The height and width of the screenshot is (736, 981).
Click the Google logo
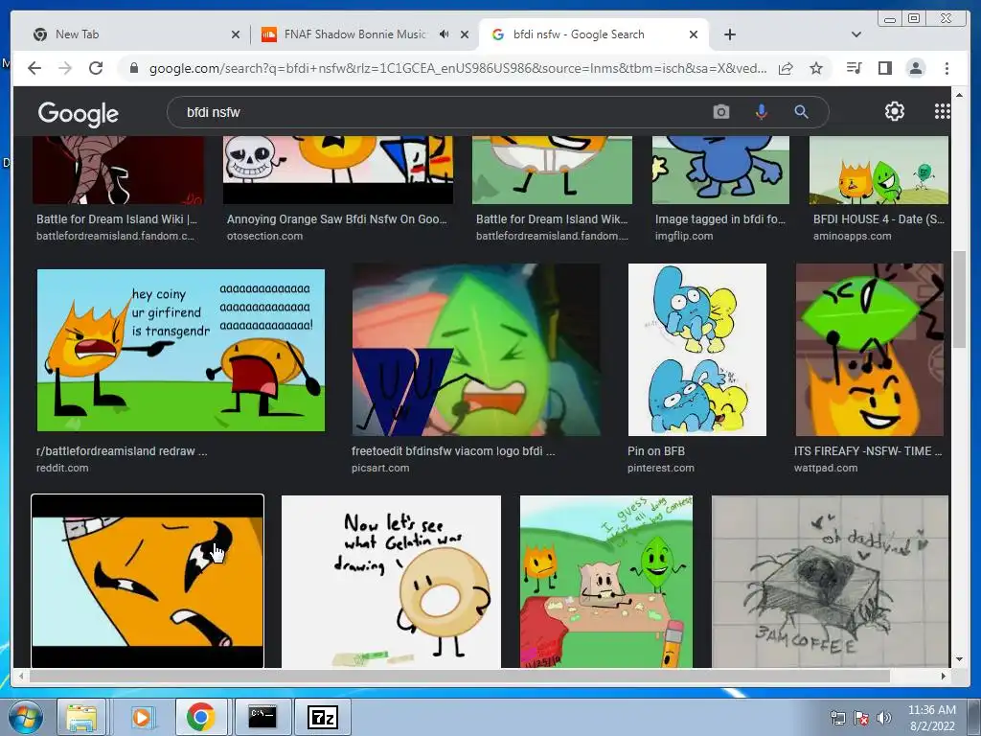coord(79,113)
